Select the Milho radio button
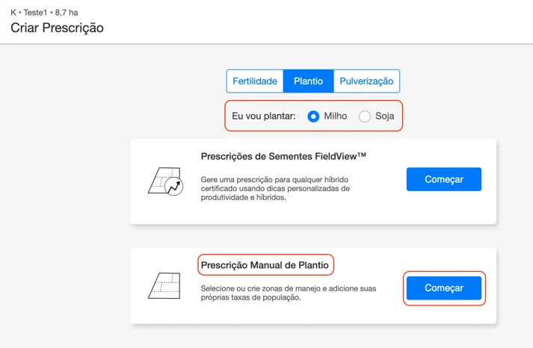 [x=314, y=116]
